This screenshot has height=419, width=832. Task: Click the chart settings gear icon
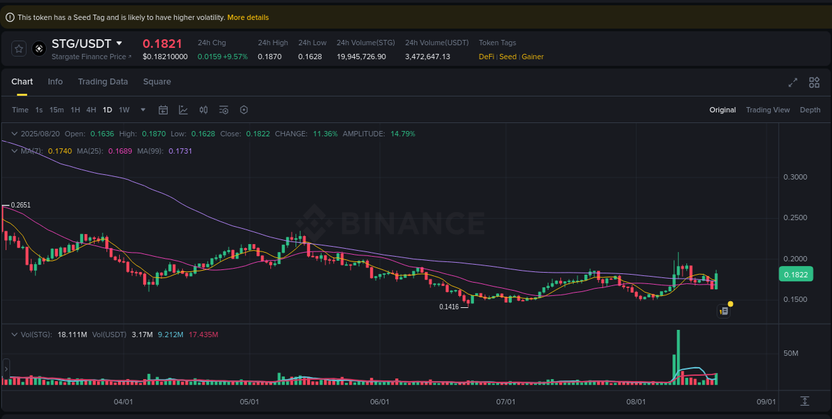[244, 109]
